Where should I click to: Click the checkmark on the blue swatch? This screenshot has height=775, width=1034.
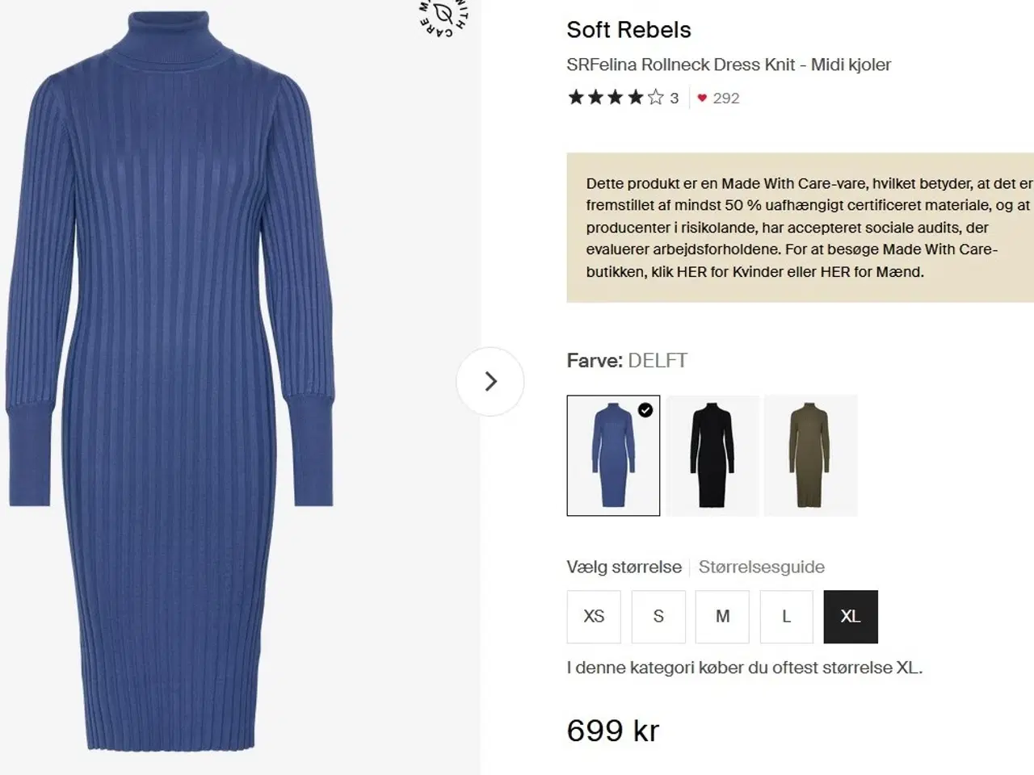point(645,410)
